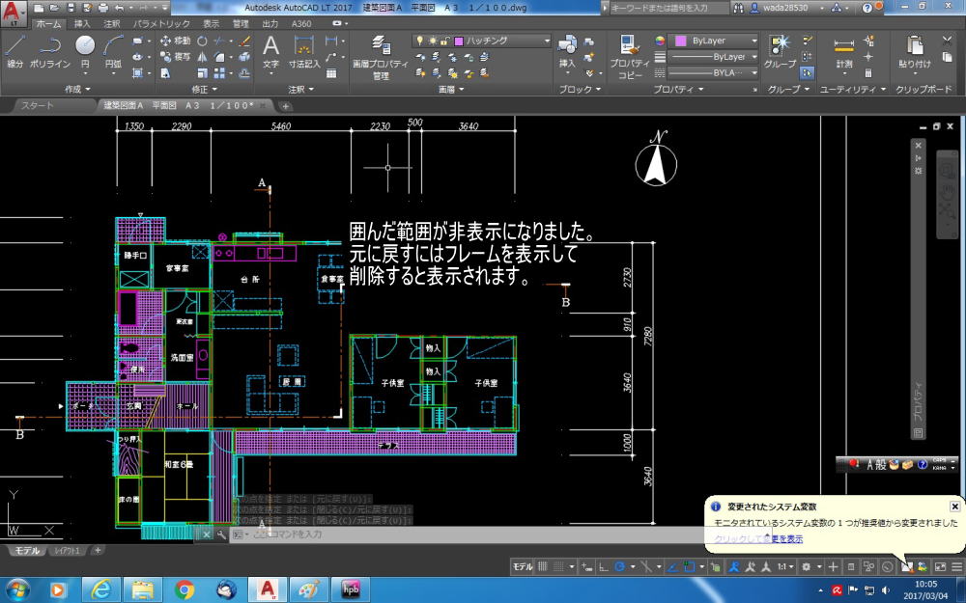Expand the 注釈 (Annotation) panel
966x603 pixels.
click(x=300, y=89)
